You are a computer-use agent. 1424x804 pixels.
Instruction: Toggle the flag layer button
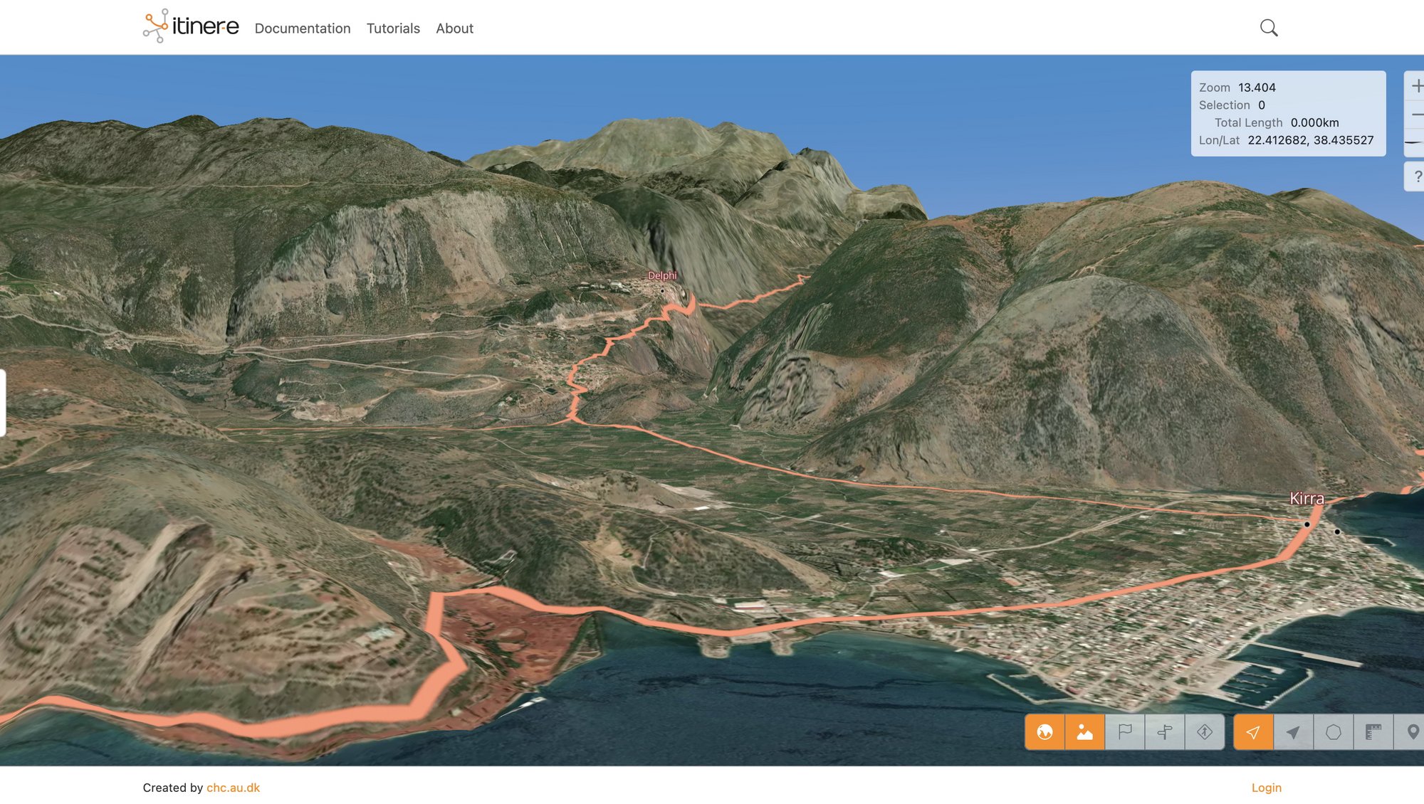[x=1125, y=732]
